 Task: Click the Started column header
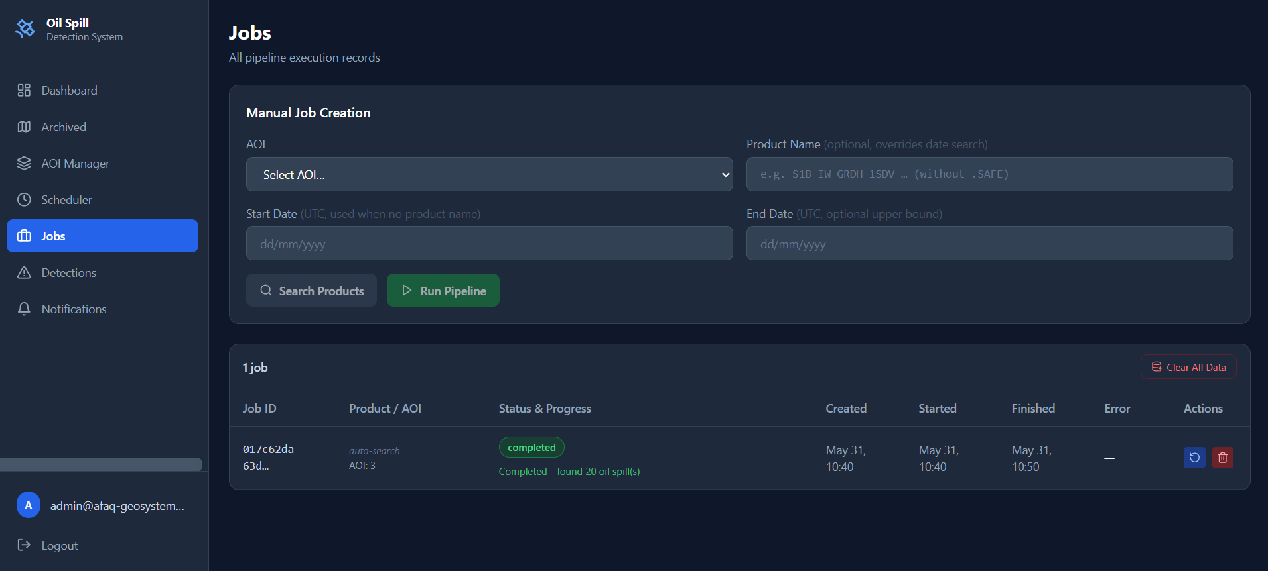coord(938,409)
